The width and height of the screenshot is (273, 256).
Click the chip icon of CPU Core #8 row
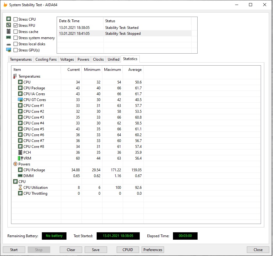tap(20, 146)
